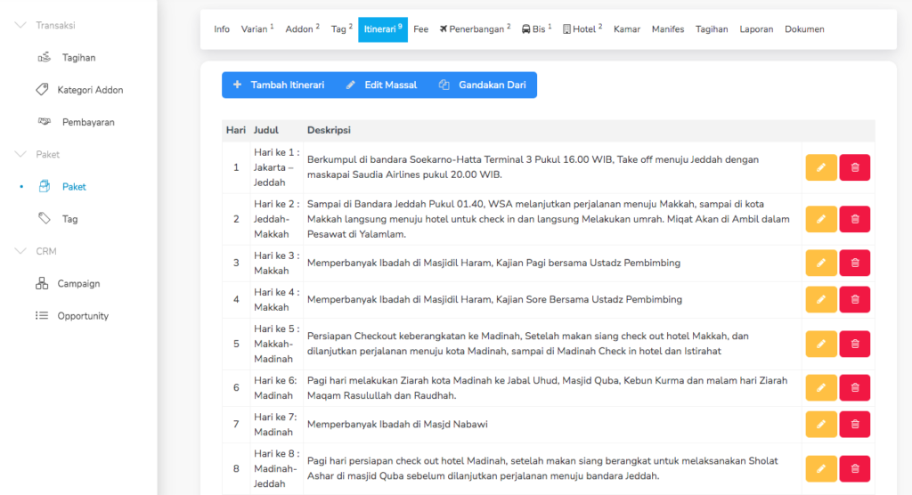Collapse the Paket sidebar section

(21, 155)
